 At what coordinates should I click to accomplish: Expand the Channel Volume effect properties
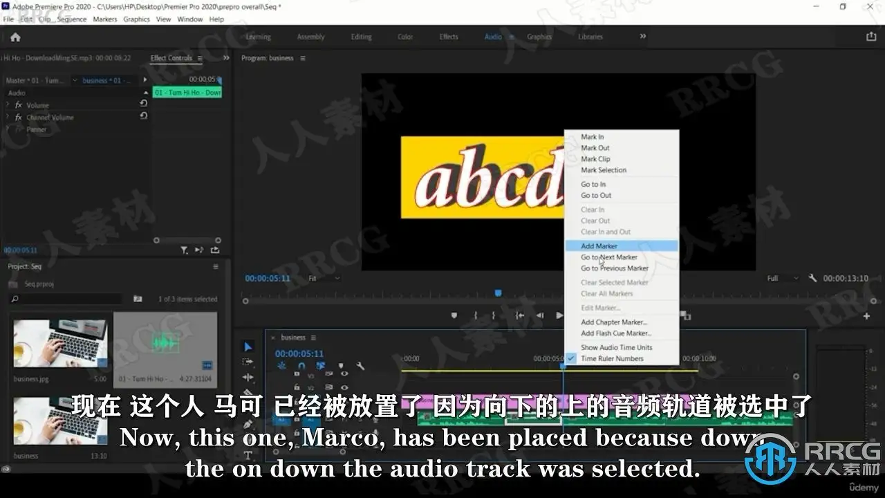(8, 117)
